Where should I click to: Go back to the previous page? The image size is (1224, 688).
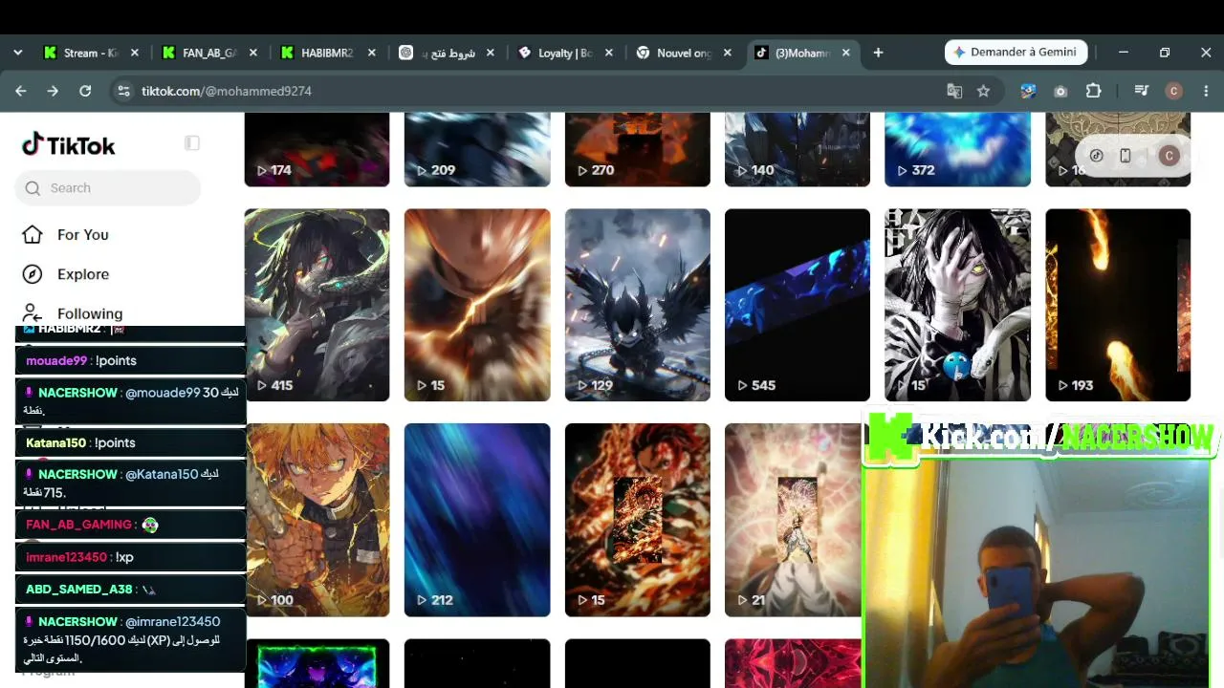pyautogui.click(x=21, y=91)
